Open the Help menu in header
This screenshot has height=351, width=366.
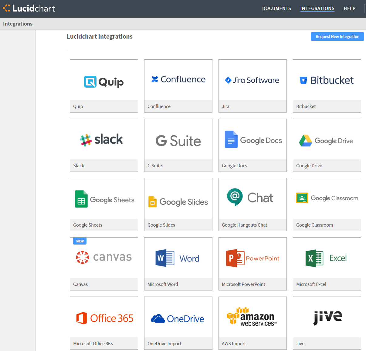coord(349,9)
